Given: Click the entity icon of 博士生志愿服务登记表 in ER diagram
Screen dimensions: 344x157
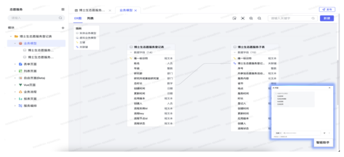Looking at the screenshot, I should (x=131, y=47).
